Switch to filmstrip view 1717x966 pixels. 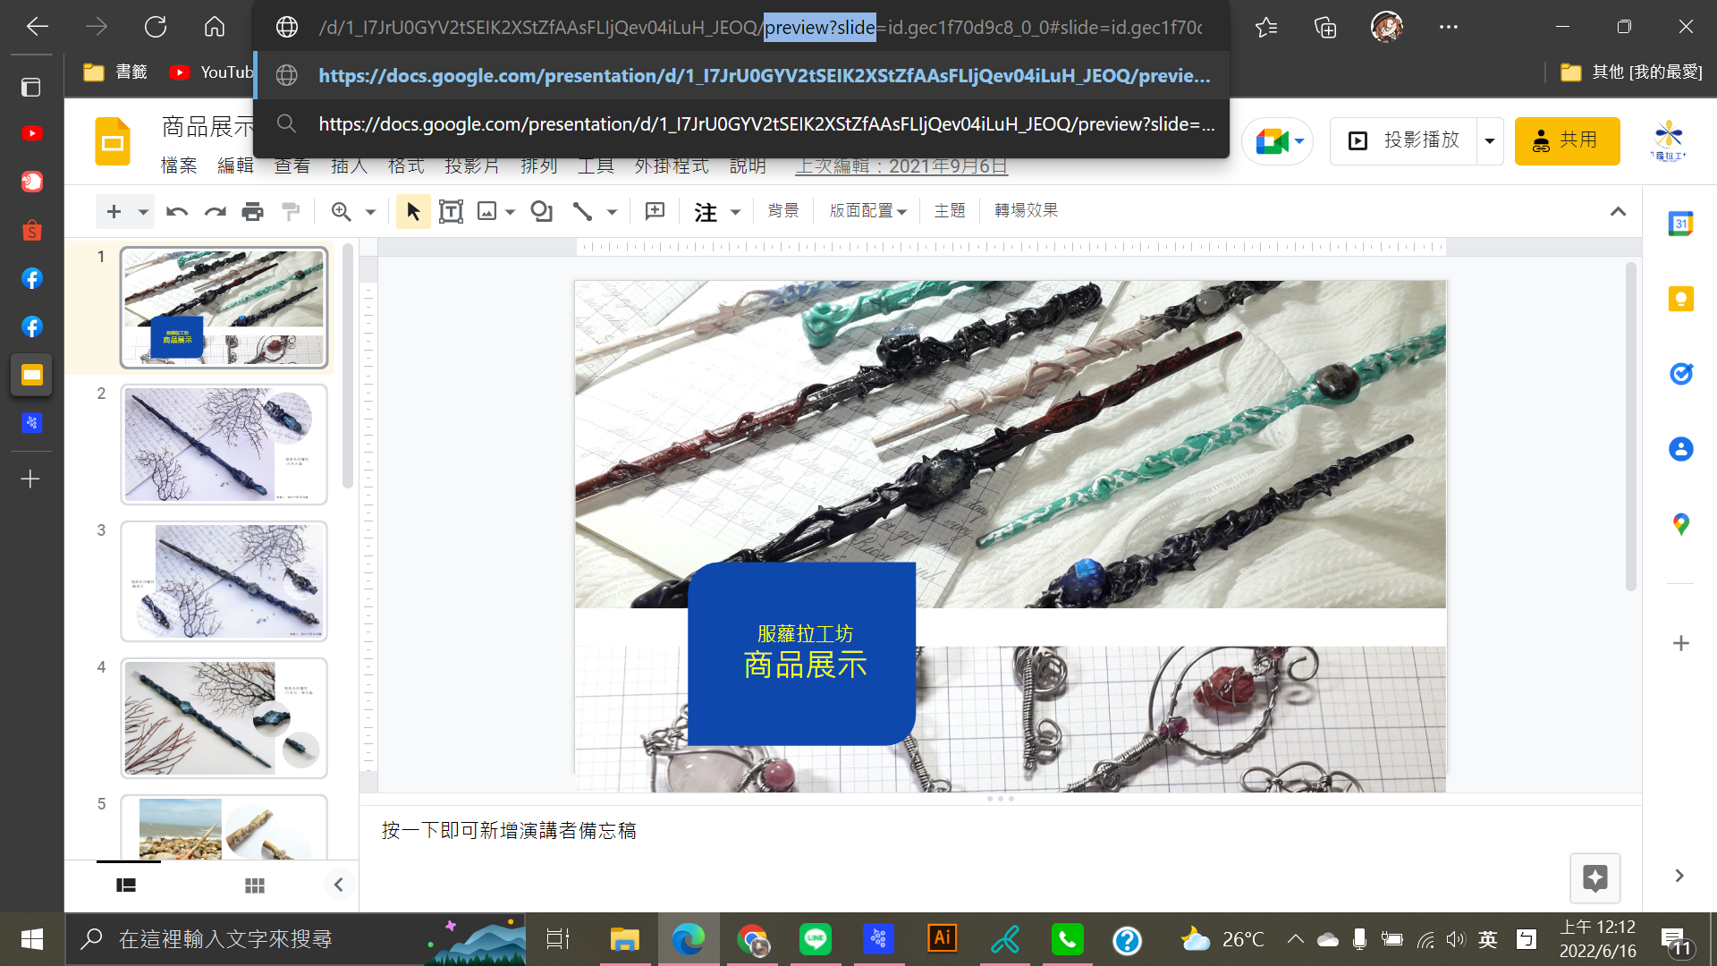(x=126, y=885)
